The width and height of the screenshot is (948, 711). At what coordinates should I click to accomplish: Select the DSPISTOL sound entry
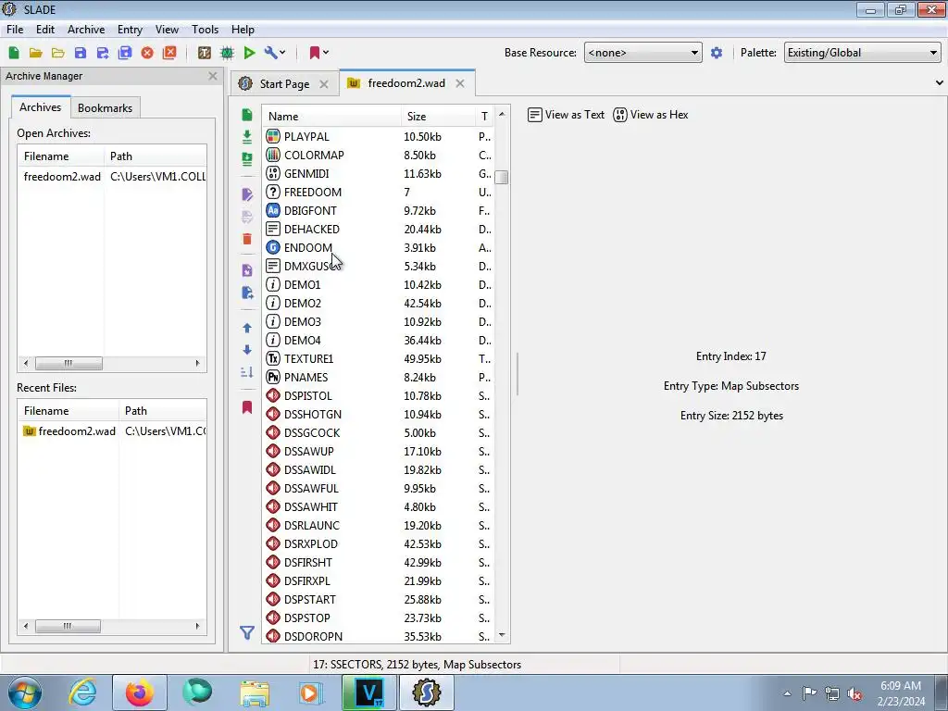pyautogui.click(x=379, y=396)
